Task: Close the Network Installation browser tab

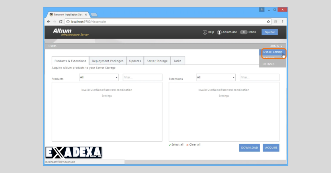Action: coord(86,15)
